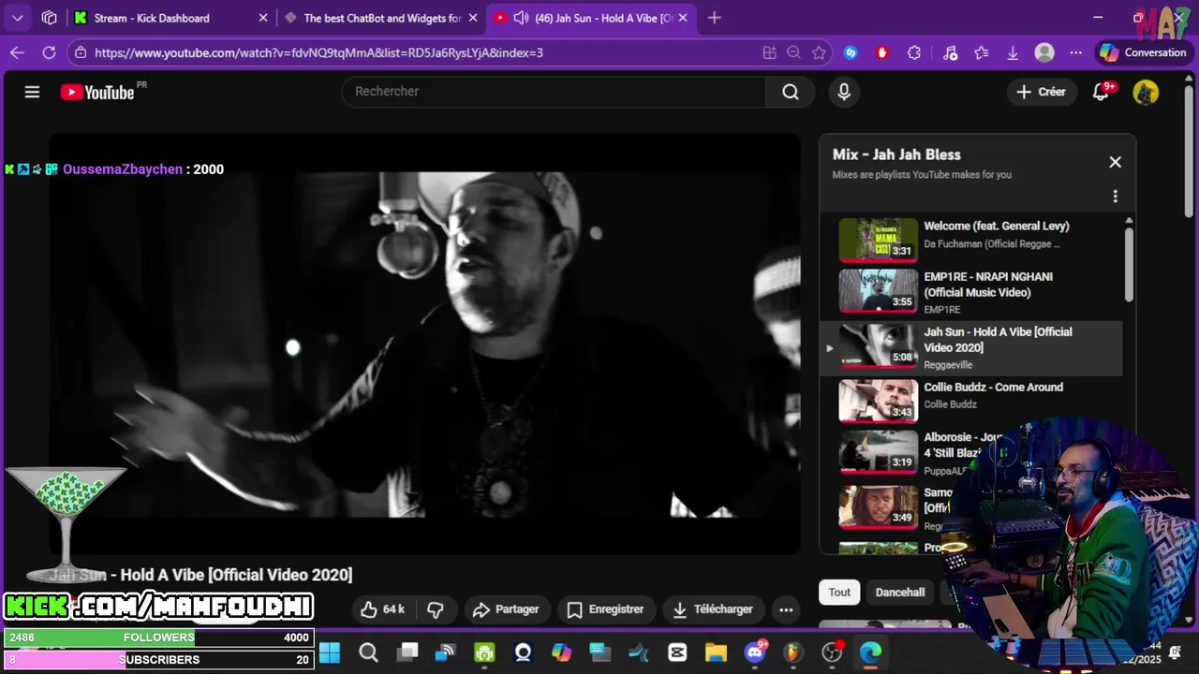Click the red hand ad-blocker extension
This screenshot has width=1199, height=674.
(x=881, y=53)
